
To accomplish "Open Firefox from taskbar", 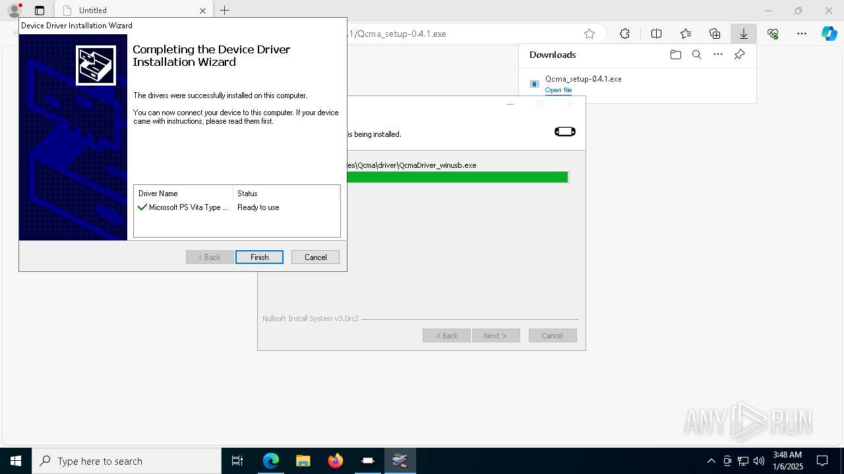I will pyautogui.click(x=336, y=461).
